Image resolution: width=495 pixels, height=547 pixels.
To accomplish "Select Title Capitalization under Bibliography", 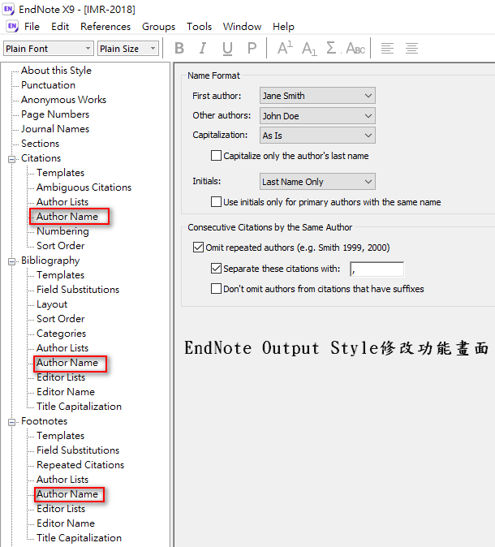I will (79, 407).
